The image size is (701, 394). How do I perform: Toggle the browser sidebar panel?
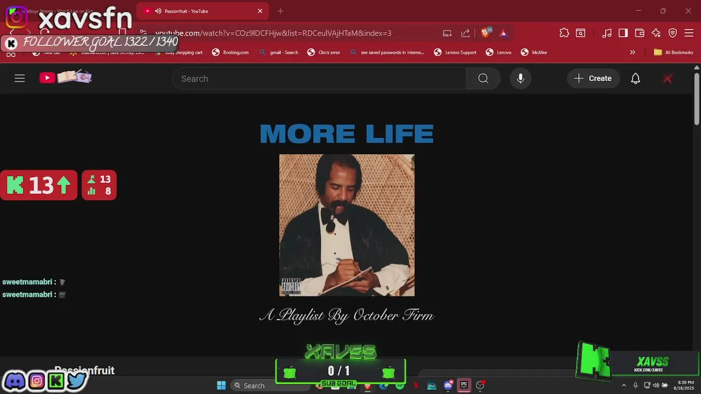click(623, 33)
